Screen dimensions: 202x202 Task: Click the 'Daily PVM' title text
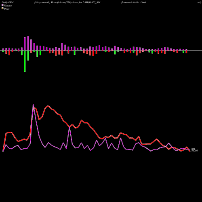tap(8, 2)
